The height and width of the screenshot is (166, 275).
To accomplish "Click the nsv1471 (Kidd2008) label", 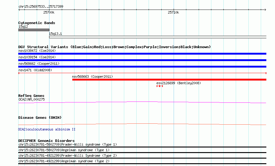I will click(x=35, y=70).
